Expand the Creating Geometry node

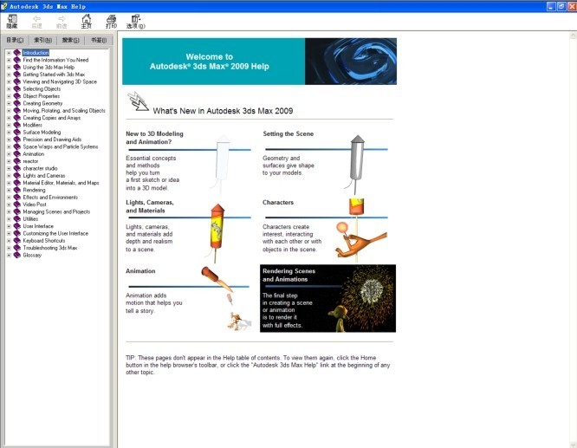coord(9,103)
